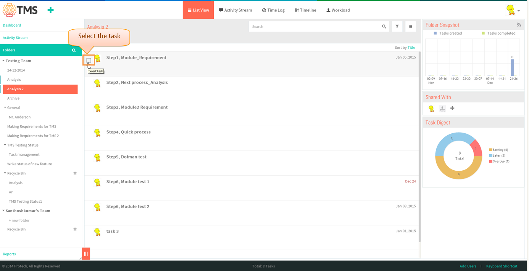Screen dimensions: 529x272
Task: Click avatar of Step2, Next process_Analysis
Action: point(97,83)
